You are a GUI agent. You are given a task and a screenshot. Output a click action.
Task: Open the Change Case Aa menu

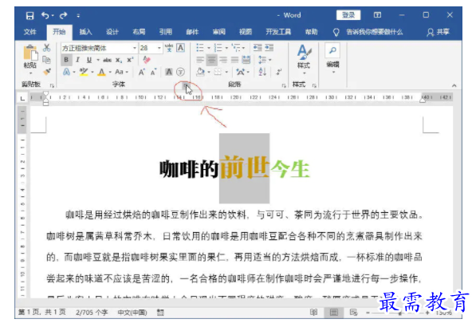pyautogui.click(x=120, y=72)
